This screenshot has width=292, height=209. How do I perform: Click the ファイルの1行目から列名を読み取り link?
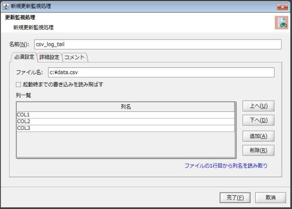click(x=226, y=165)
